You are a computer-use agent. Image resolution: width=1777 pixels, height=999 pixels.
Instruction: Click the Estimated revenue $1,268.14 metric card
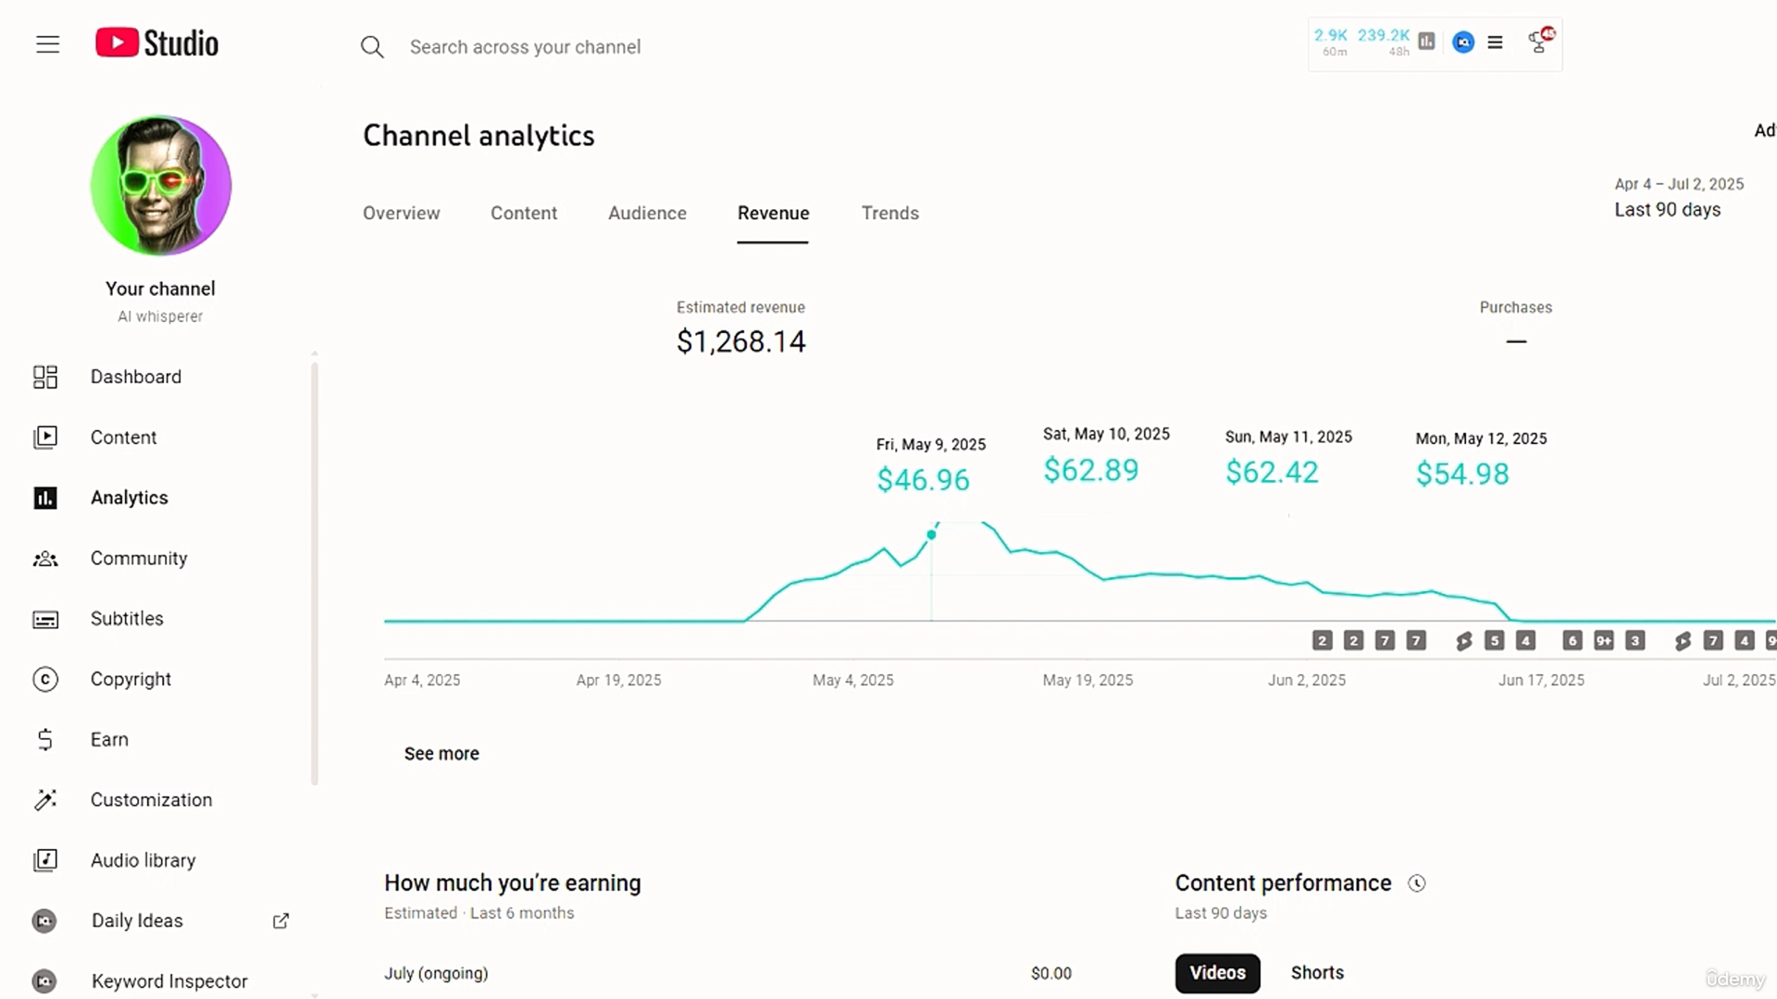(x=740, y=327)
